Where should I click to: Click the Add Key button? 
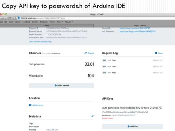pos(132,126)
